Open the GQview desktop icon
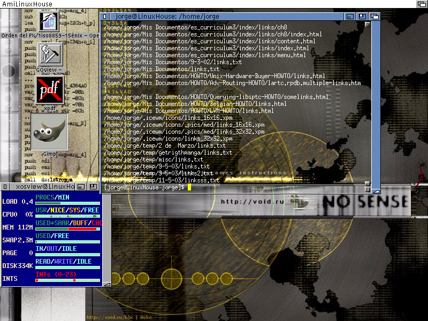This screenshot has height=321, width=428. (x=50, y=55)
